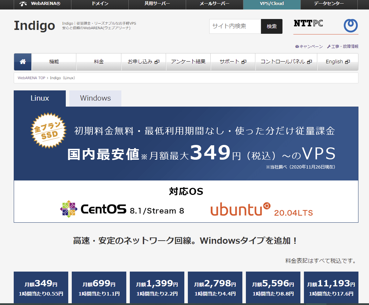The image size is (369, 305).
Task: Click the CentOS logo
Action: 93,209
